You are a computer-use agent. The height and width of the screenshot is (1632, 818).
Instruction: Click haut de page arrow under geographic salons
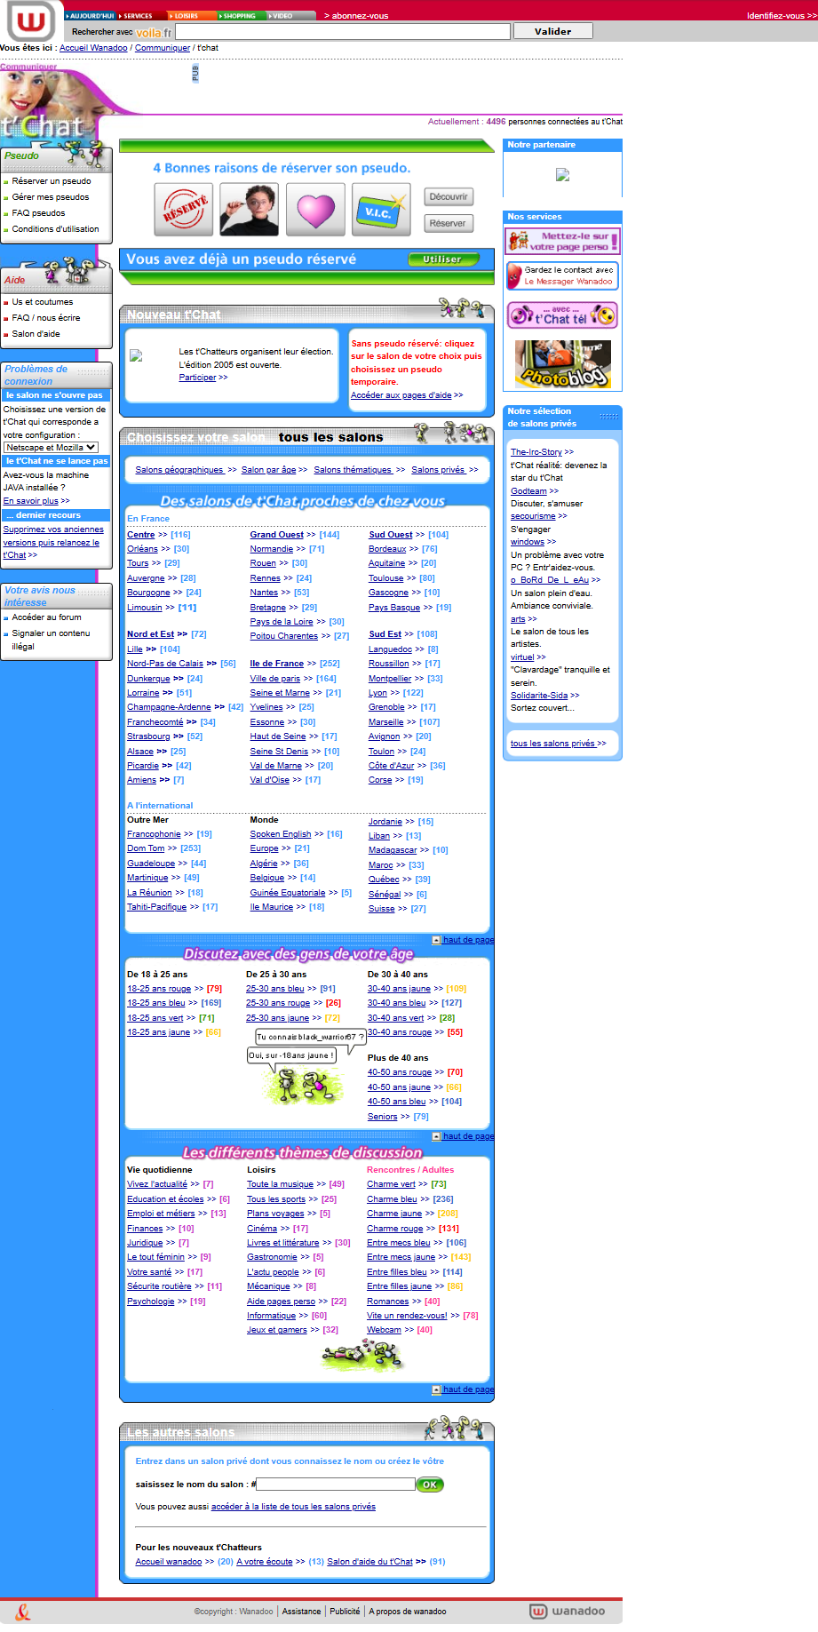point(436,940)
